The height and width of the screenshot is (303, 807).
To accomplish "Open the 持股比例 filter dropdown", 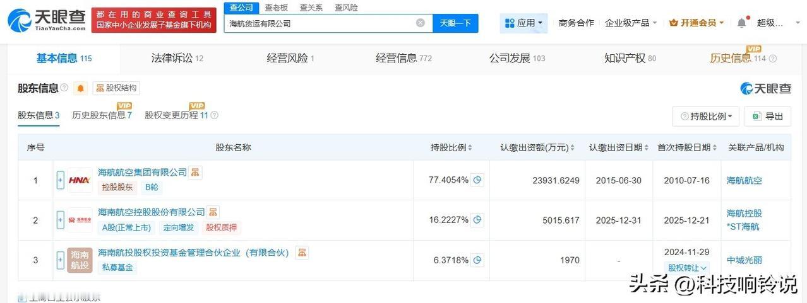I will (706, 117).
